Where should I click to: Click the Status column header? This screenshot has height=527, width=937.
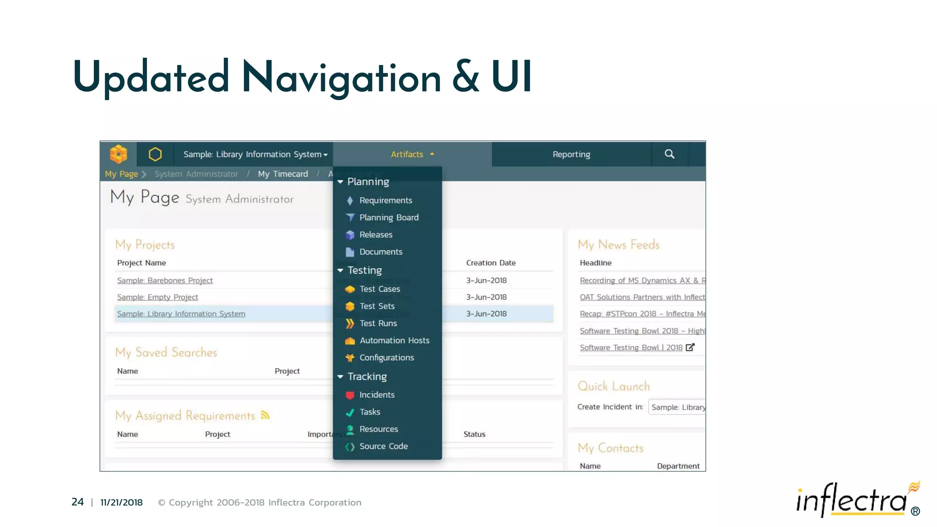pyautogui.click(x=474, y=434)
